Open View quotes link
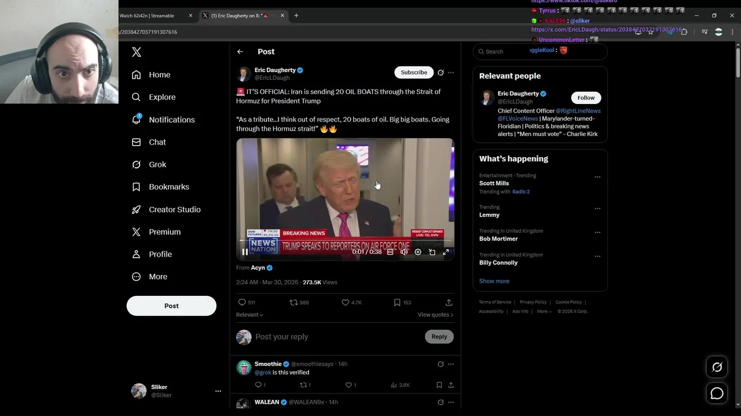 click(x=435, y=315)
